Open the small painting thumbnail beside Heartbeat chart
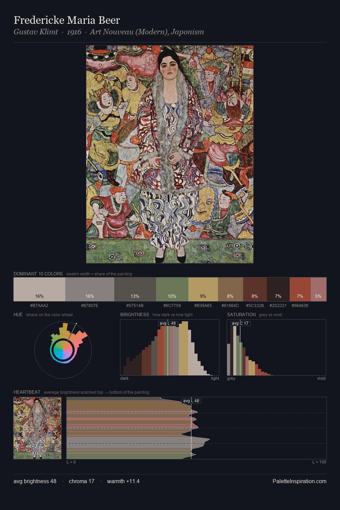Viewport: 340px width, 510px height. click(x=37, y=428)
